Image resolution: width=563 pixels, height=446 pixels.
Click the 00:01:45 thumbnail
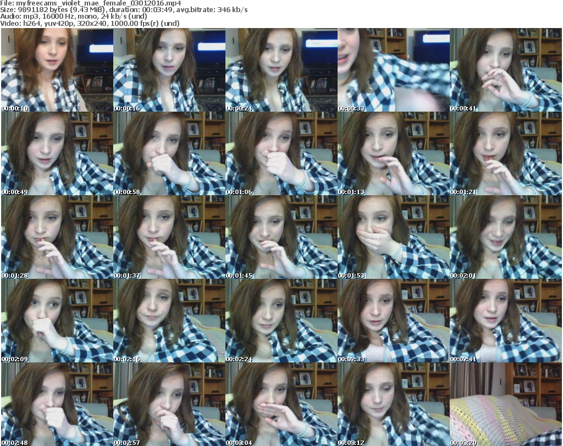[x=281, y=237]
